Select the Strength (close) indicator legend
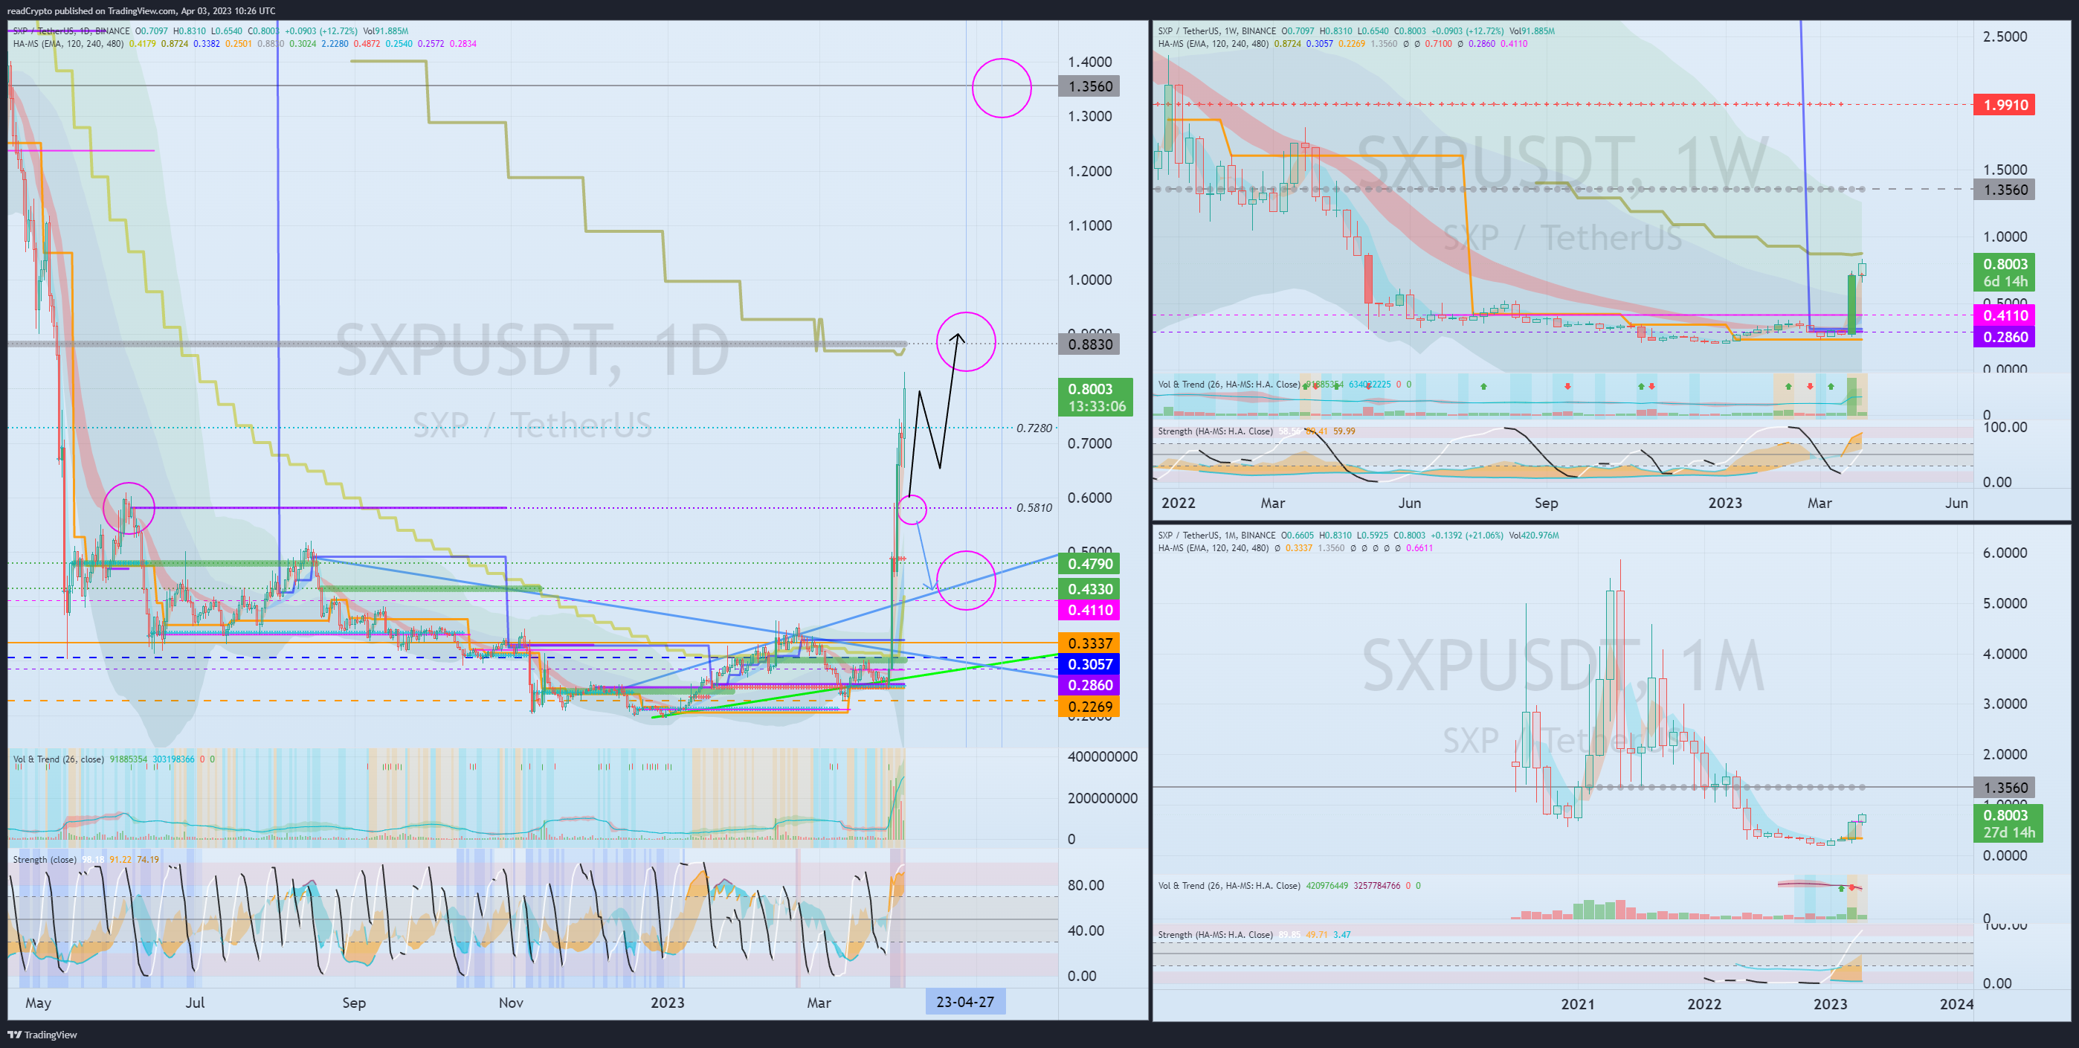The height and width of the screenshot is (1048, 2079). [x=45, y=859]
